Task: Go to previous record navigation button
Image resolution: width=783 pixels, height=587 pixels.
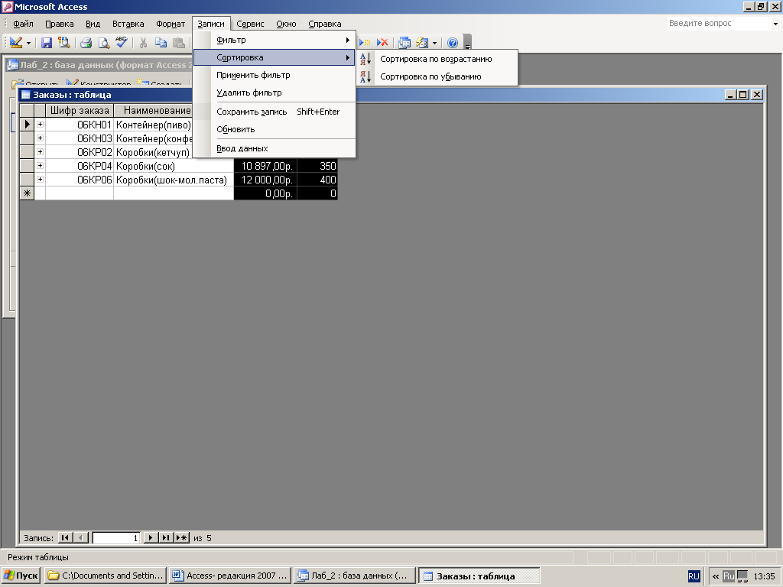Action: 81,537
